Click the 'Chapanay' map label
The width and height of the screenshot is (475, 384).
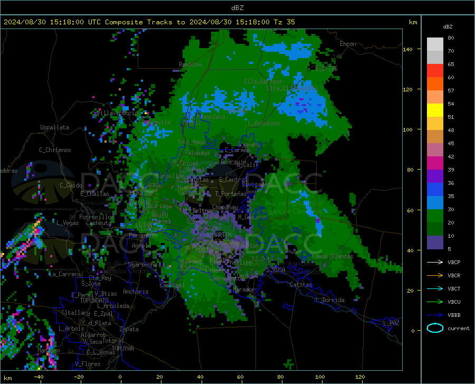click(225, 207)
